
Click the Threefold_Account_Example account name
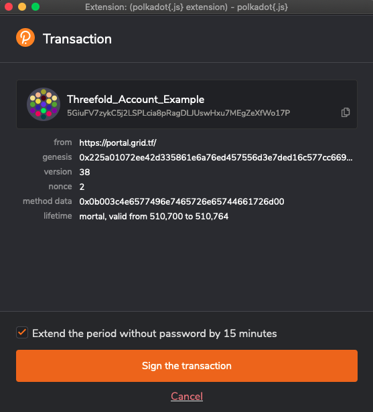pyautogui.click(x=135, y=99)
